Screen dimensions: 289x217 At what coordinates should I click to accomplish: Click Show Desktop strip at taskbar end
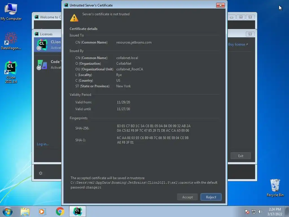pos(287,211)
